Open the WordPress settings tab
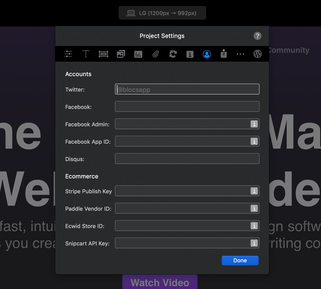Screen dimensions: 321x289 click(x=257, y=54)
